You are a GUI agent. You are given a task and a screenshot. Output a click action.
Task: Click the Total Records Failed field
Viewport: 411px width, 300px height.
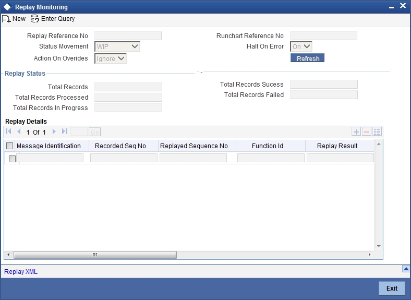pyautogui.click(x=324, y=94)
